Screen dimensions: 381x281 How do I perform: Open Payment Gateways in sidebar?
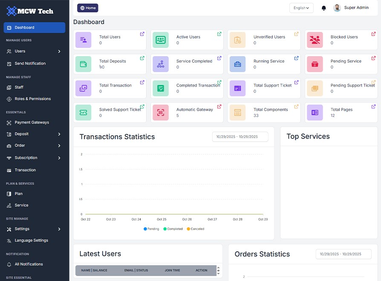[x=32, y=122]
